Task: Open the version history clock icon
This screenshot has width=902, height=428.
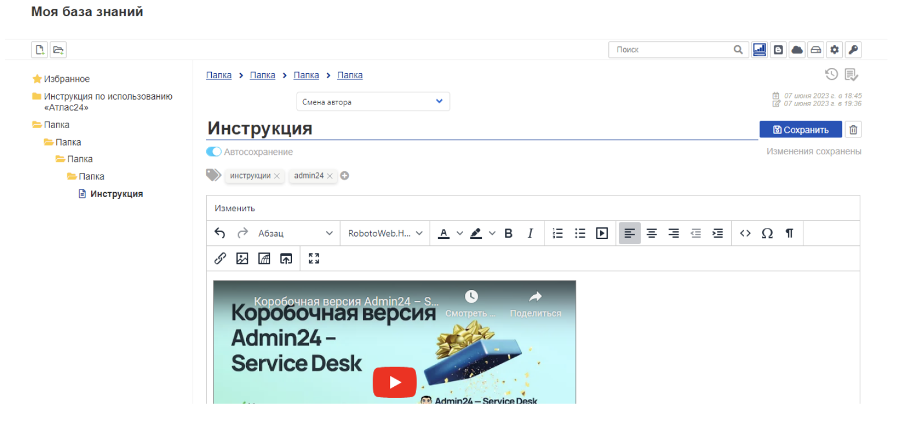Action: (x=832, y=74)
